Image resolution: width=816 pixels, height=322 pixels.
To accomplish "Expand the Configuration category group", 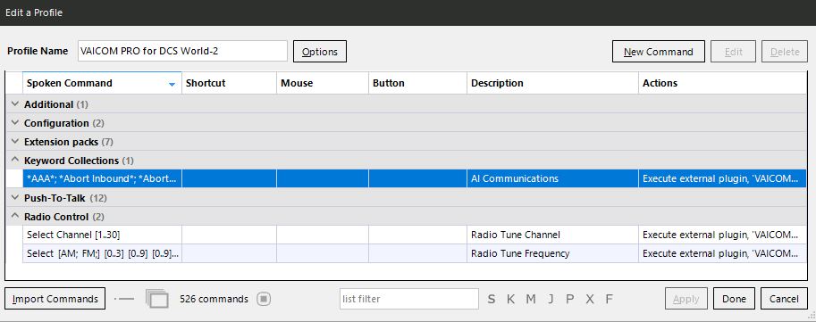I will click(x=14, y=122).
